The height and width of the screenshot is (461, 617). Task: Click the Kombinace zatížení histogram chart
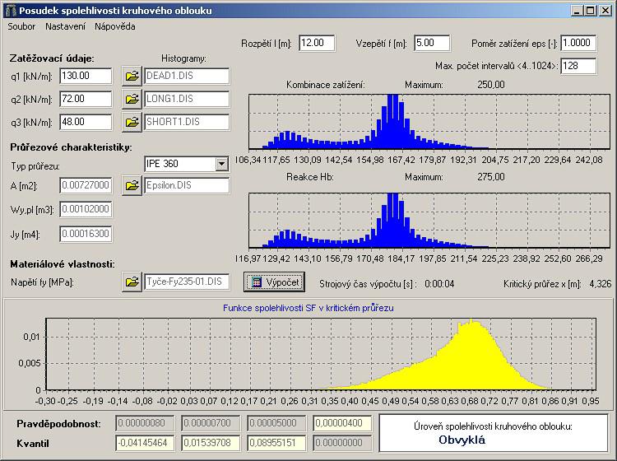[x=429, y=122]
